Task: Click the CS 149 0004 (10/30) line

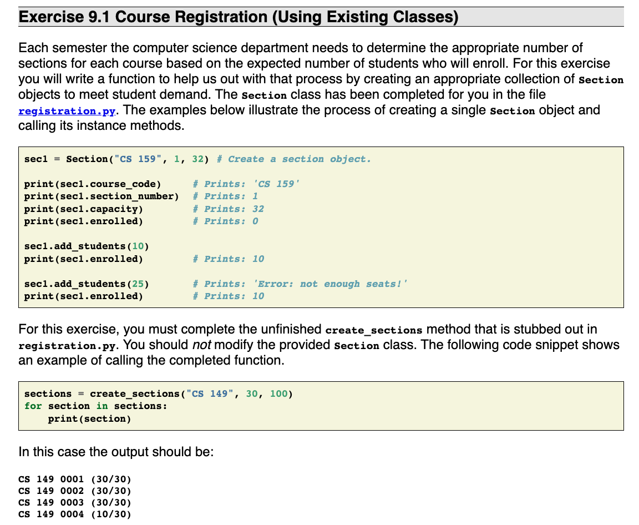Action: tap(75, 514)
